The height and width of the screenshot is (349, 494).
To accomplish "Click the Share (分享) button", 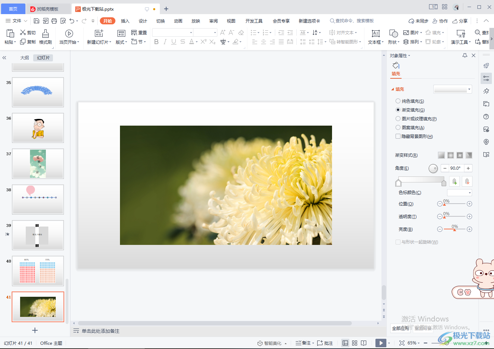I will click(460, 21).
